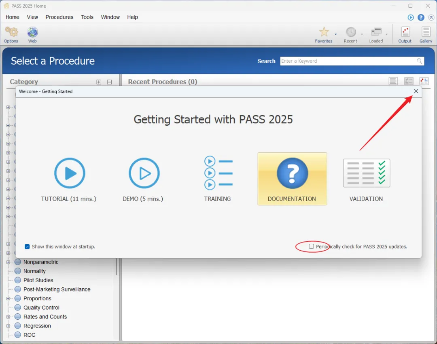
Task: Collapse all categories with minus icon
Action: tap(109, 82)
